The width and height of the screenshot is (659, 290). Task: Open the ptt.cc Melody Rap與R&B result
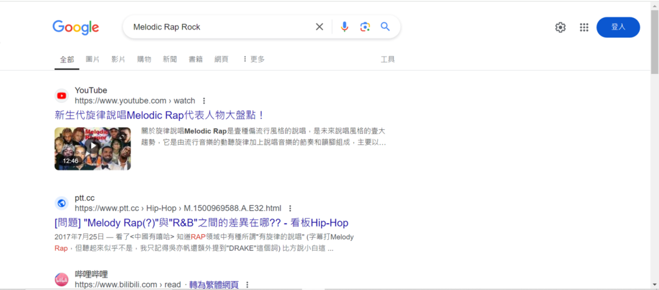(x=201, y=223)
